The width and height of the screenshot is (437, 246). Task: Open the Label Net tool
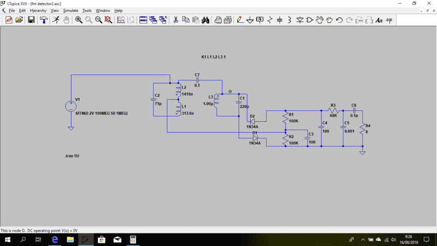coord(259,20)
